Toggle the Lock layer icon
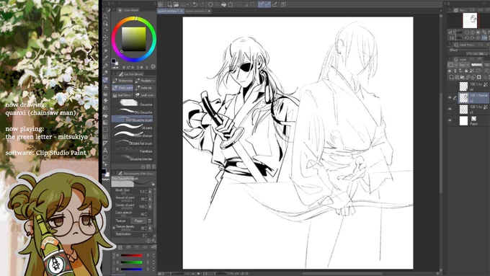490x276 pixels. coord(466,71)
